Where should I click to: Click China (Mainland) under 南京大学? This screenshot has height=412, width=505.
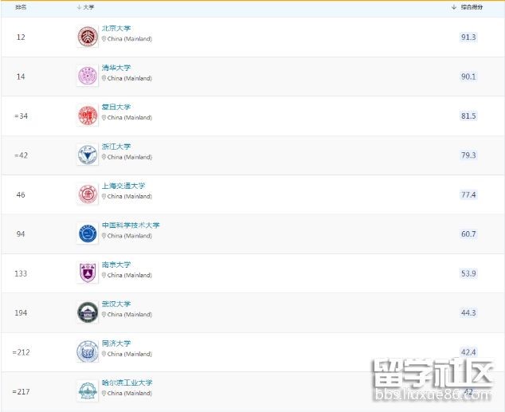pyautogui.click(x=130, y=275)
